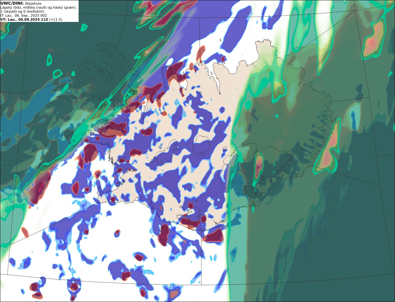Viewport: 395px width, 302px height.
Task: Click the "UWC/DINI: Skýjahula." title text
Action: pos(21,3)
